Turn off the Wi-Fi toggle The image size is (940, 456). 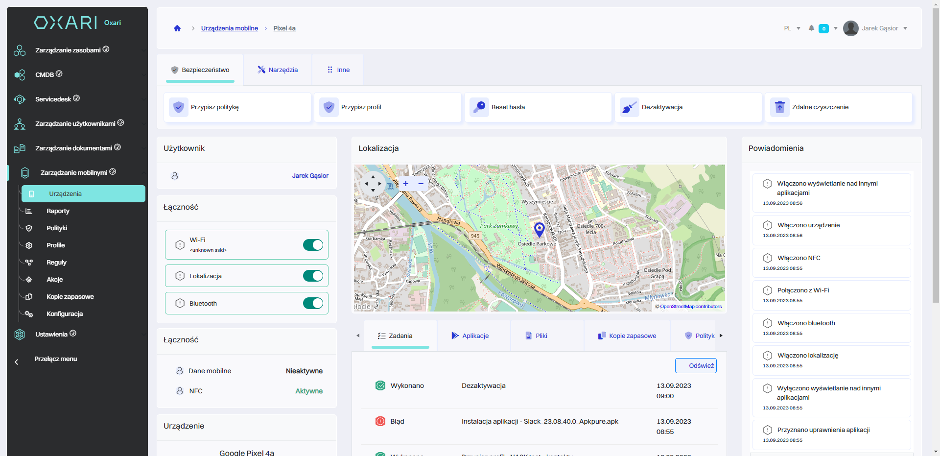tap(313, 245)
